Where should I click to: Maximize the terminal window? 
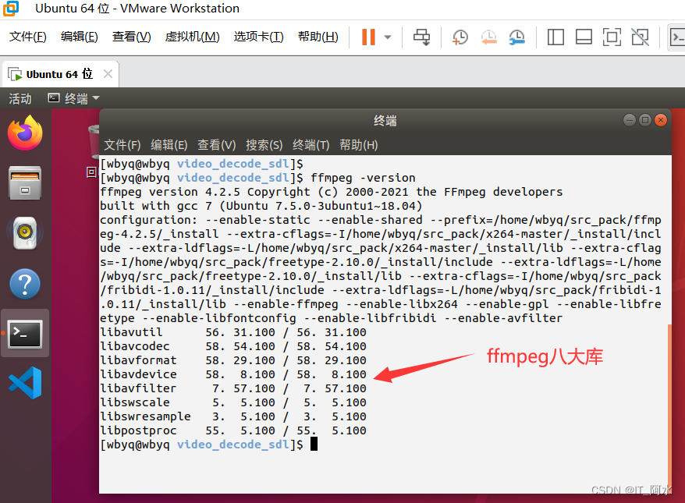coord(645,120)
